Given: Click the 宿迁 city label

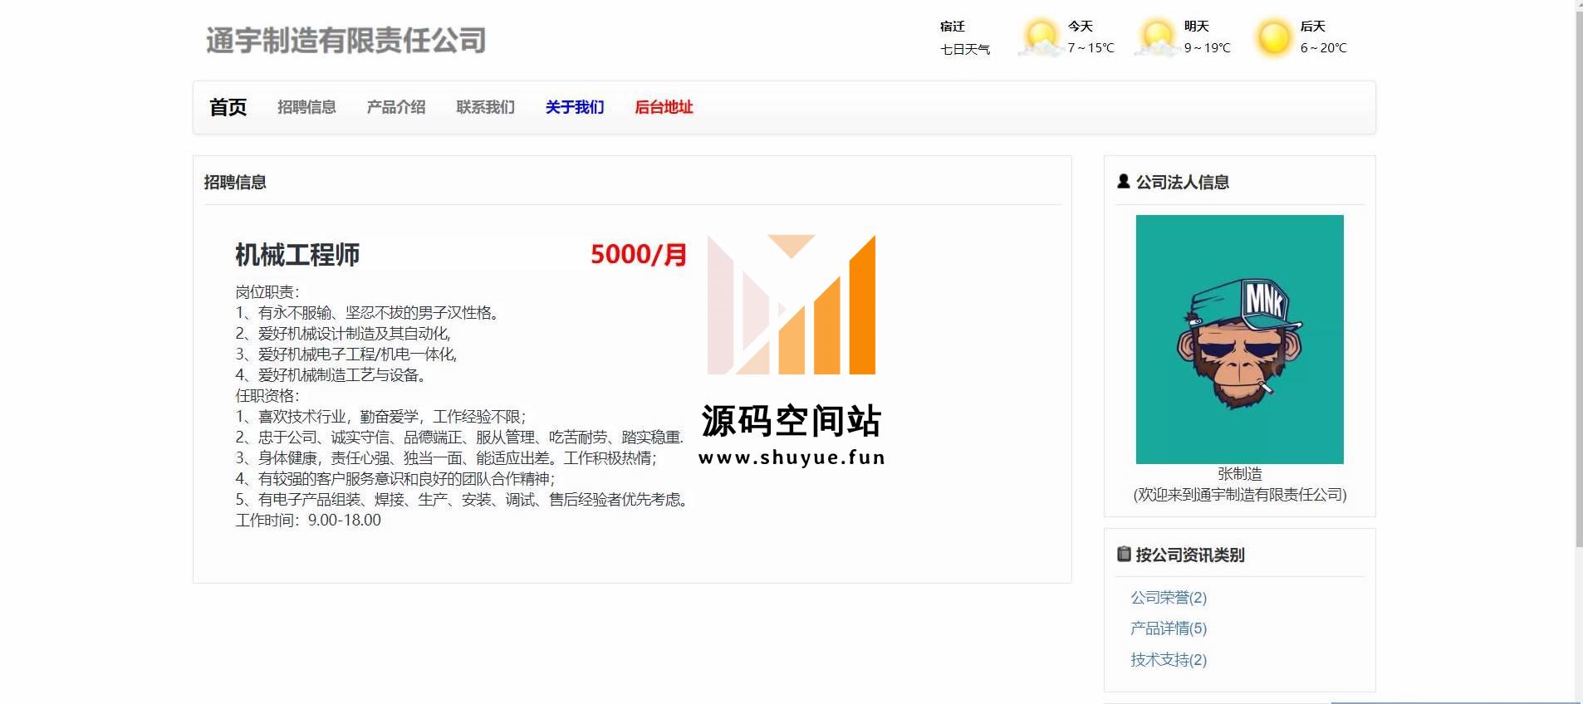Looking at the screenshot, I should [953, 27].
